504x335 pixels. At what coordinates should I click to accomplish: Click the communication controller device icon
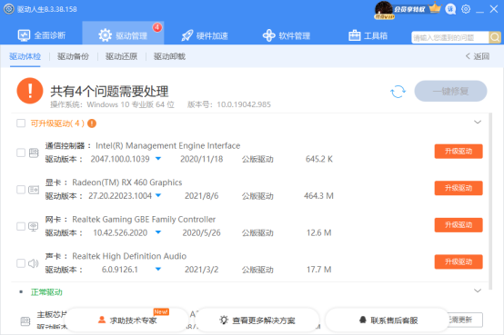point(34,153)
